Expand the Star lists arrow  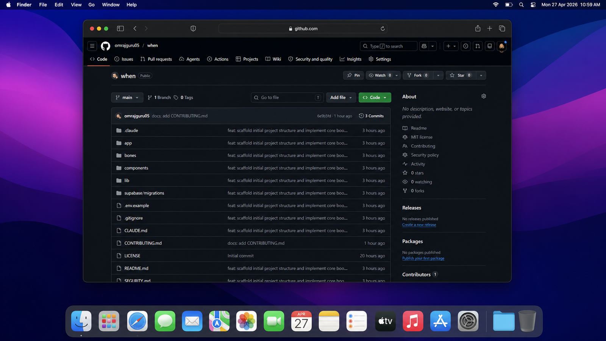click(481, 75)
